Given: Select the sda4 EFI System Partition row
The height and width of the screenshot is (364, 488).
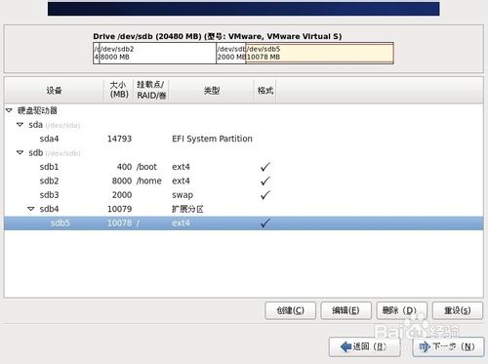Looking at the screenshot, I should click(243, 139).
